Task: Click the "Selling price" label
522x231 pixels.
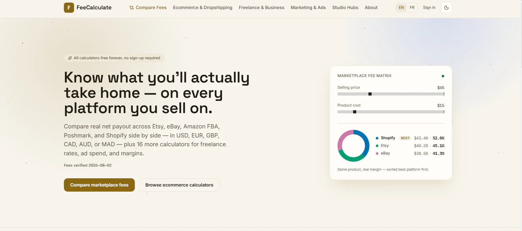Action: pyautogui.click(x=349, y=87)
